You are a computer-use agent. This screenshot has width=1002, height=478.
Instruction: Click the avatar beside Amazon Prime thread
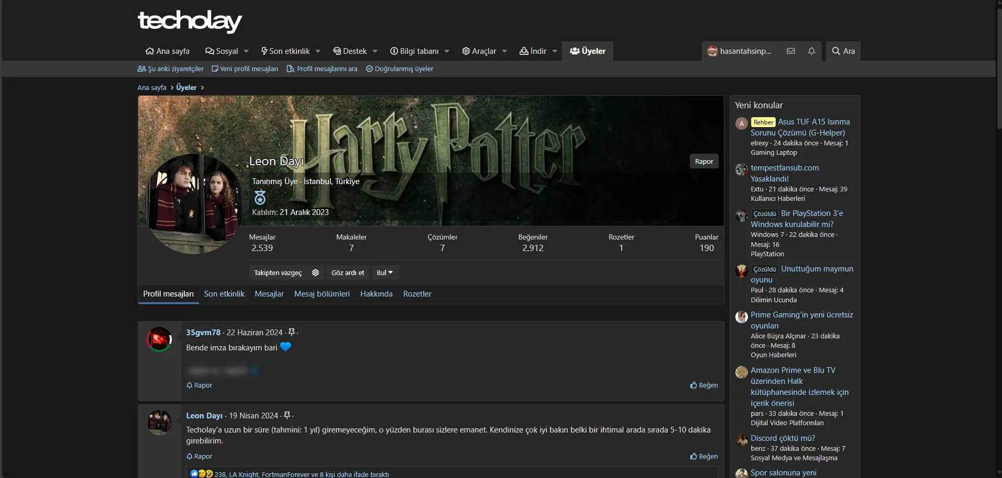pyautogui.click(x=741, y=372)
